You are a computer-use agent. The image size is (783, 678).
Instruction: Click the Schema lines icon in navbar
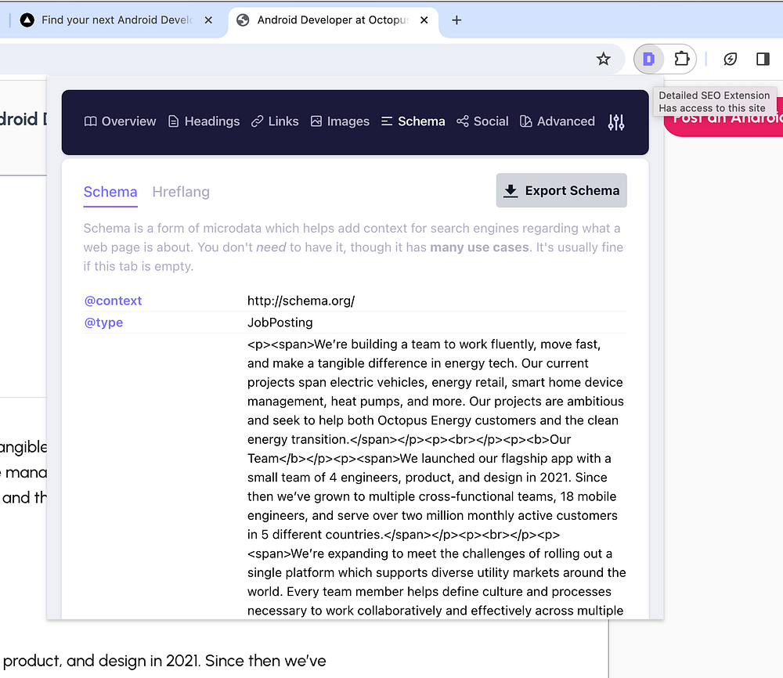[x=387, y=121]
